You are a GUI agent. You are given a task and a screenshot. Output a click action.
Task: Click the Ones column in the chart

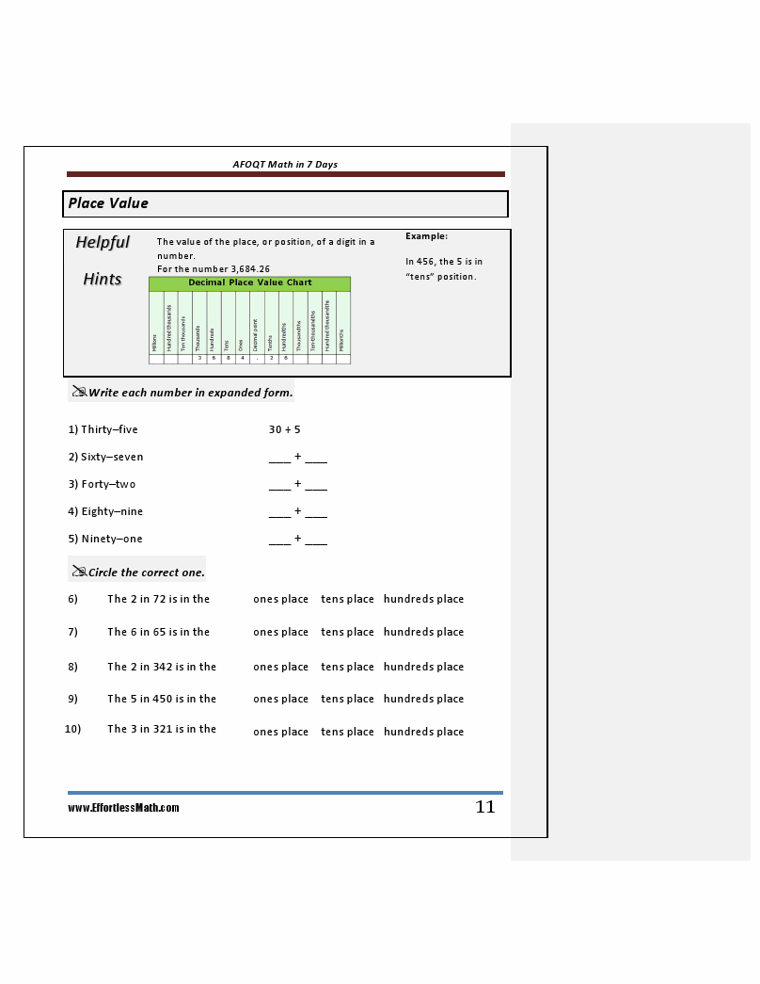(241, 325)
